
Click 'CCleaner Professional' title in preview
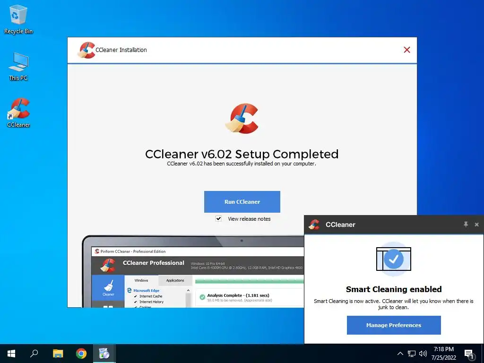pos(154,263)
